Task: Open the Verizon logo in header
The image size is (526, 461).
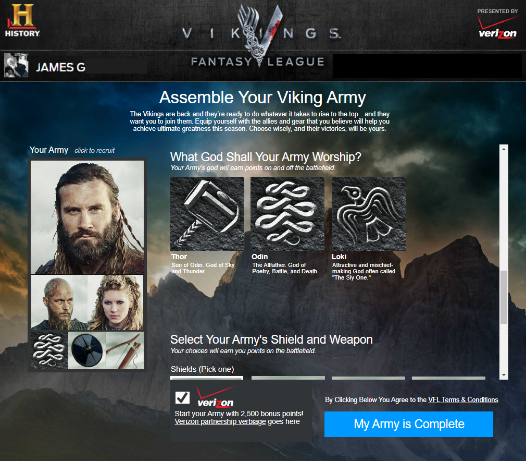Action: 497,27
